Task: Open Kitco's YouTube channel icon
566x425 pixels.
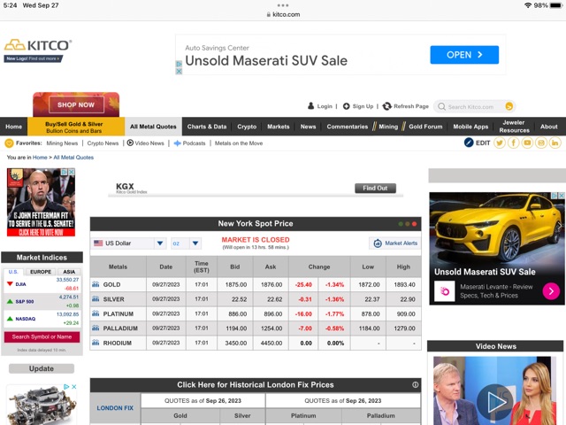Action: tap(528, 143)
